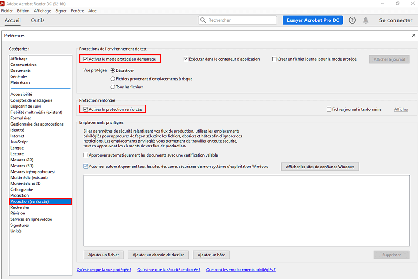Enable Créer un fichier journal pour le mode protégé
418x279 pixels.
pyautogui.click(x=274, y=59)
